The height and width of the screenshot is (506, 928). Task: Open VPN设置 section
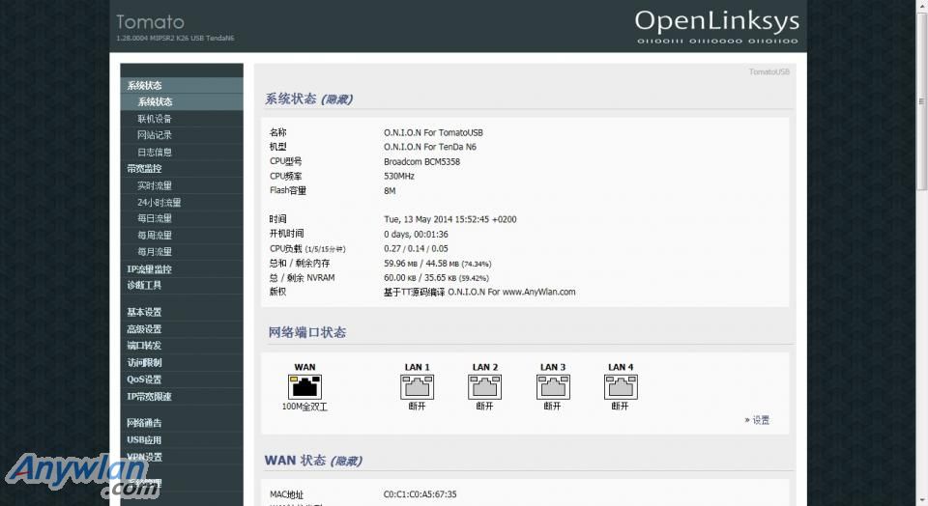182,457
